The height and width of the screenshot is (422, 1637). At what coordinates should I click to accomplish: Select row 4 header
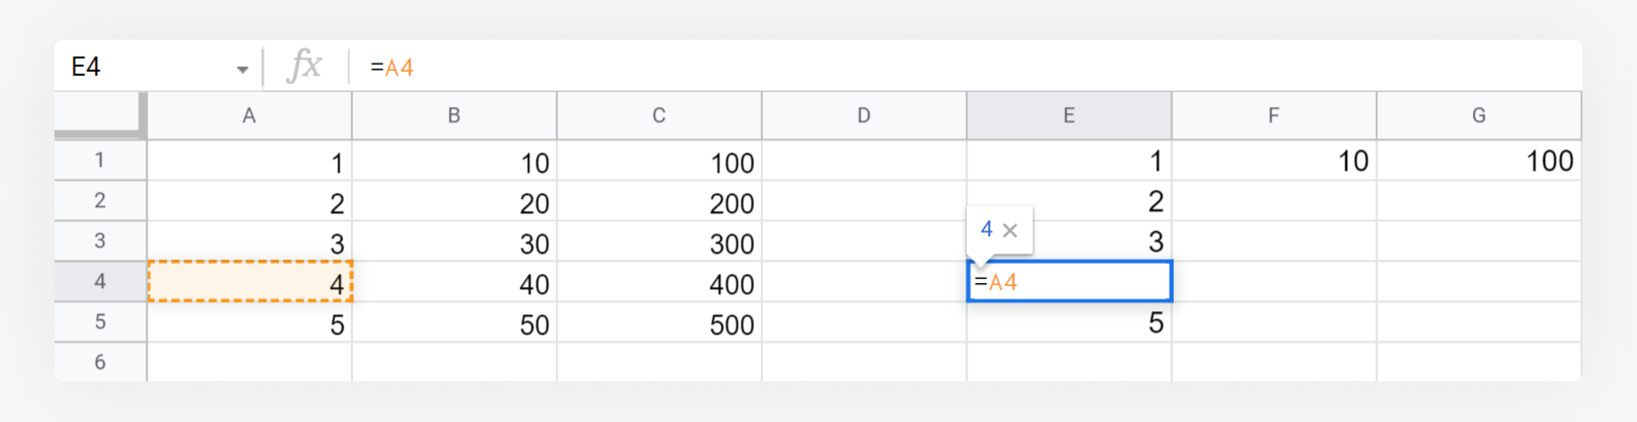point(100,281)
